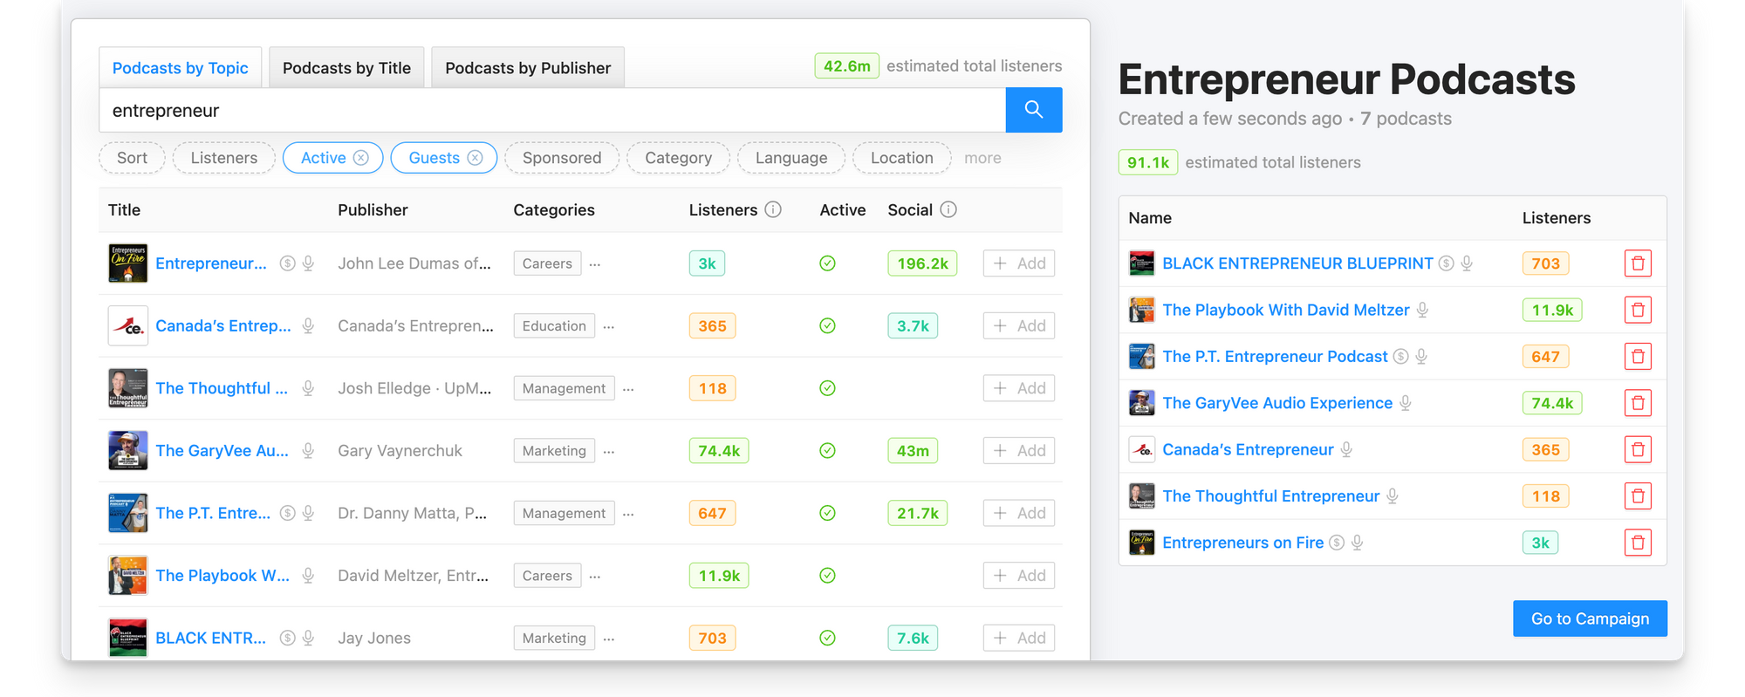1745x697 pixels.
Task: Click the Go to Campaign button
Action: [x=1590, y=618]
